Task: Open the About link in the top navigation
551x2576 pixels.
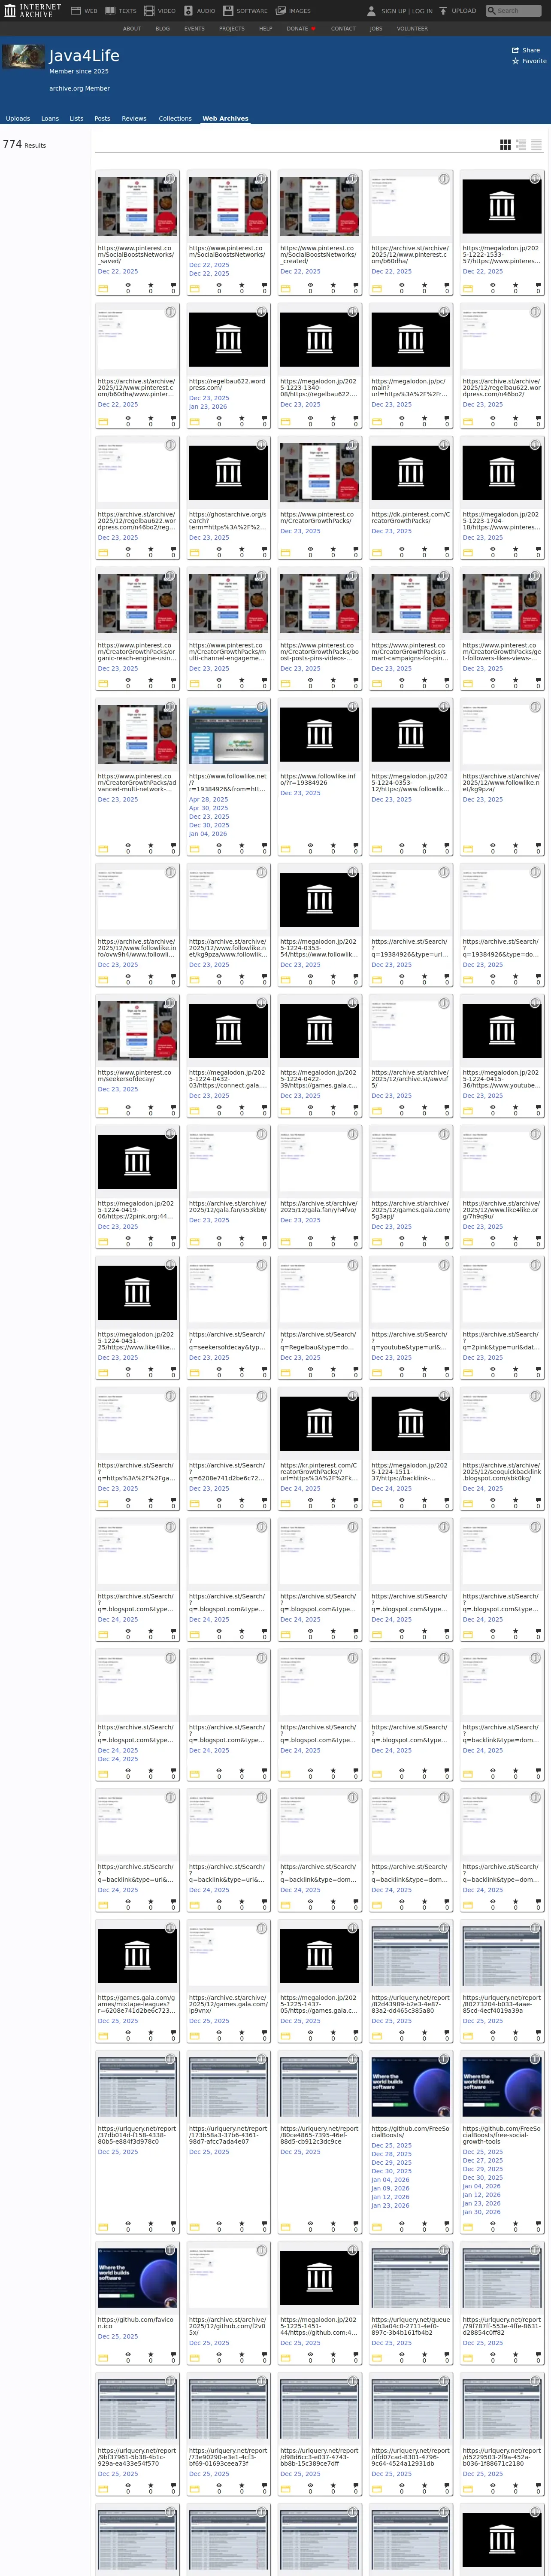Action: tap(132, 29)
